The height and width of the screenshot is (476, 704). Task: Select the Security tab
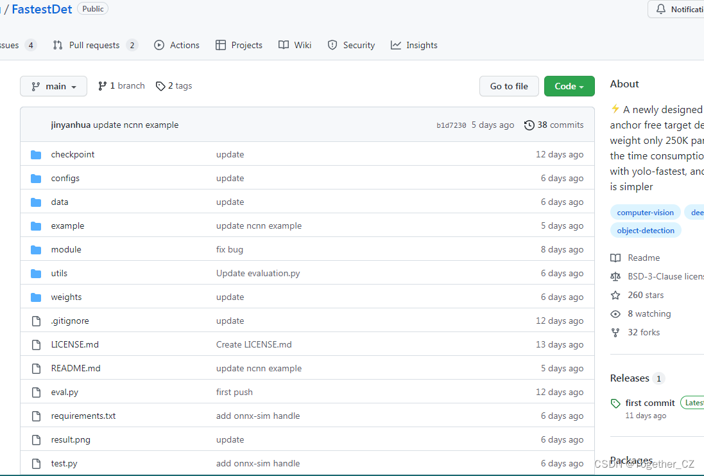coord(351,46)
